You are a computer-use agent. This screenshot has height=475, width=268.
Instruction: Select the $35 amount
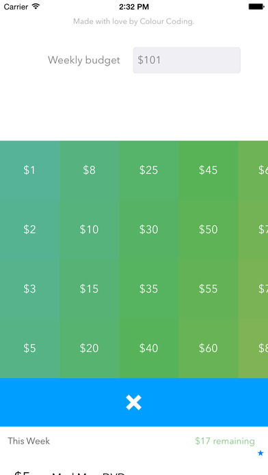pyautogui.click(x=149, y=289)
